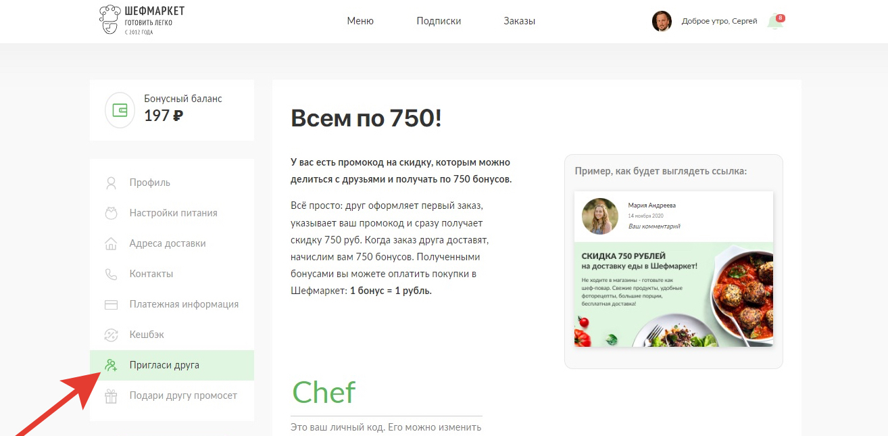Viewport: 888px width, 436px height.
Task: Open the Меню tab in header
Action: click(360, 21)
